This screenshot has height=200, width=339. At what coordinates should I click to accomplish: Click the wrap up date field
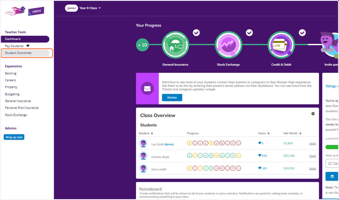pyautogui.click(x=332, y=163)
